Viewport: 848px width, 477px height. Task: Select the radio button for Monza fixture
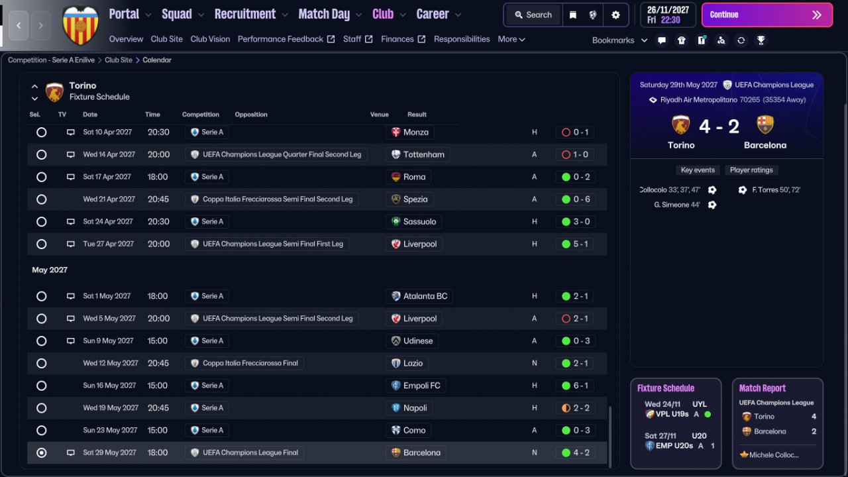tap(42, 132)
